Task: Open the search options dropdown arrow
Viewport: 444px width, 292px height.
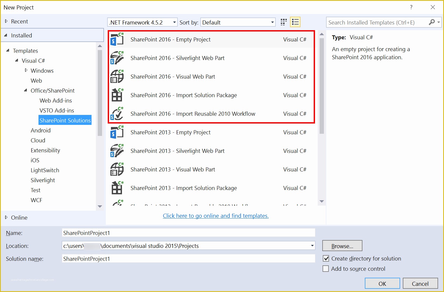Action: (439, 22)
